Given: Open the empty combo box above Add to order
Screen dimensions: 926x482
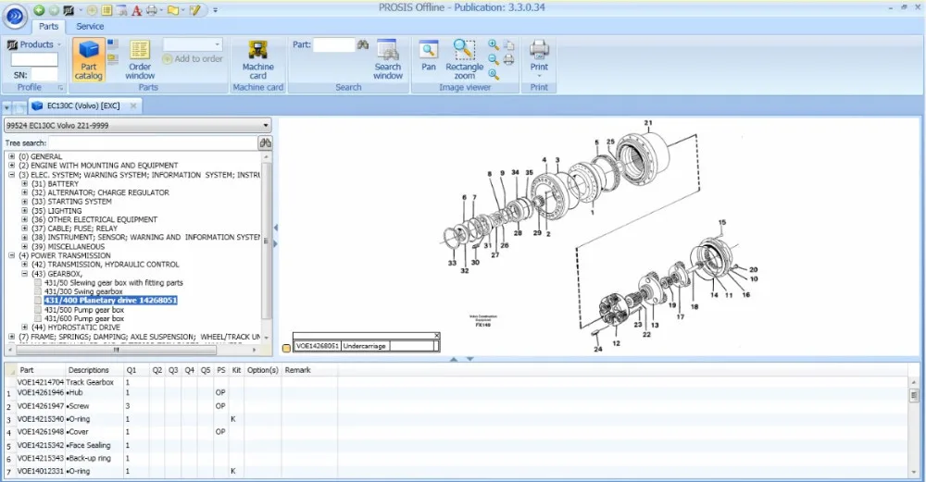Looking at the screenshot, I should [193, 44].
